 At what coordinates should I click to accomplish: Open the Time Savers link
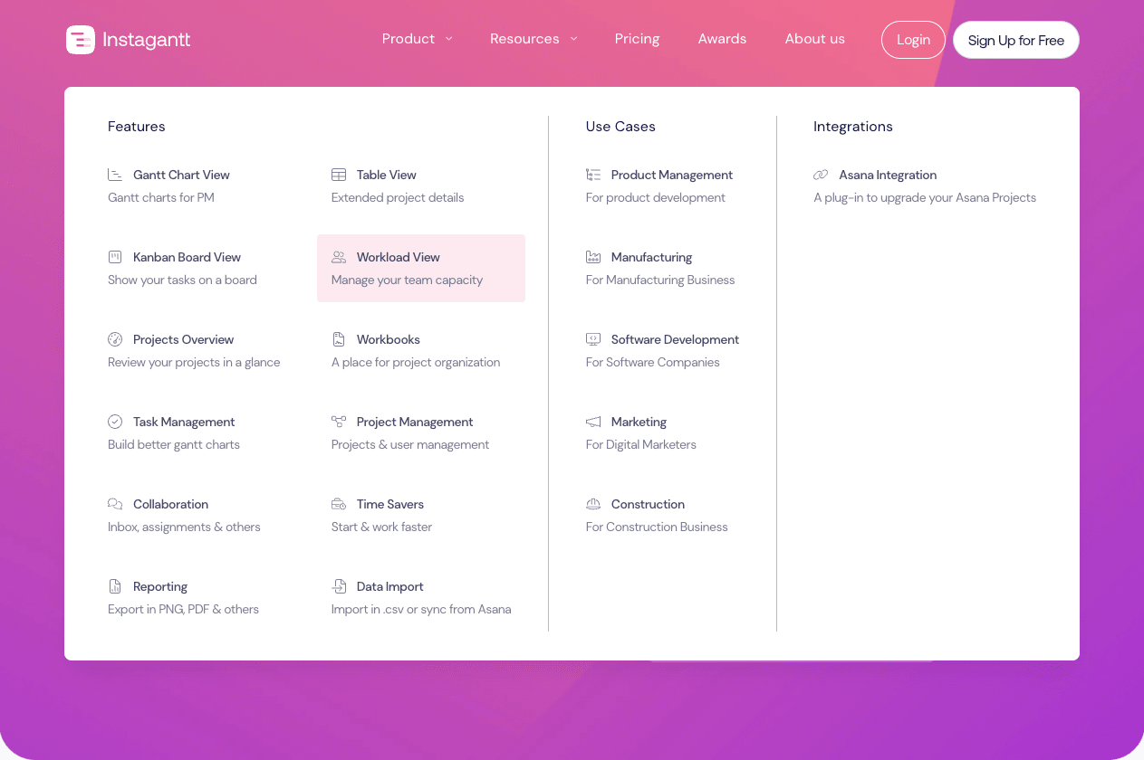pos(390,504)
